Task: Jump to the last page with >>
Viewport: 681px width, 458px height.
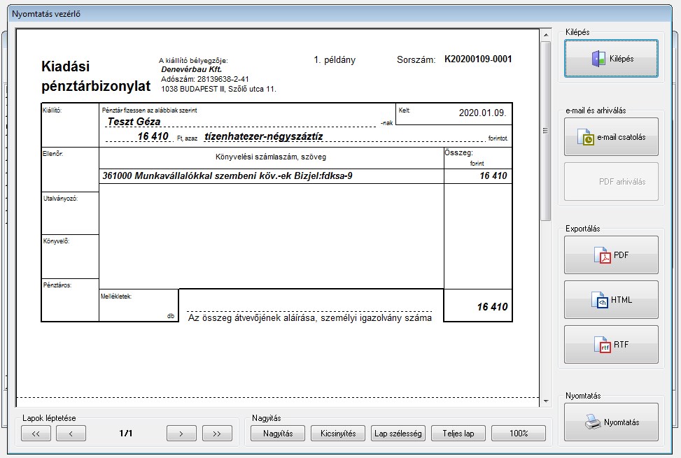Action: coord(217,434)
